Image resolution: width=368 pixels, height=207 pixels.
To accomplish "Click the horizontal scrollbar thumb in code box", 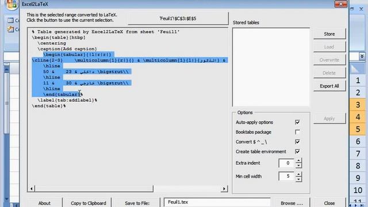I will tap(94, 189).
